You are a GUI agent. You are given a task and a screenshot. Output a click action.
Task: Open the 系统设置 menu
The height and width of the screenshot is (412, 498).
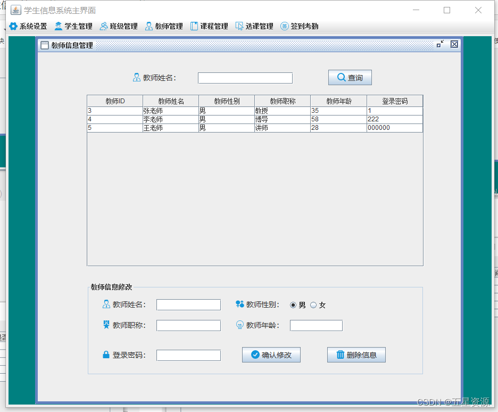[28, 26]
